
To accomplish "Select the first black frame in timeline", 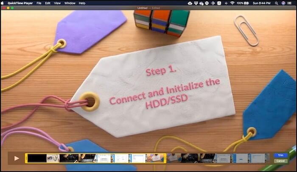I will [36, 158].
